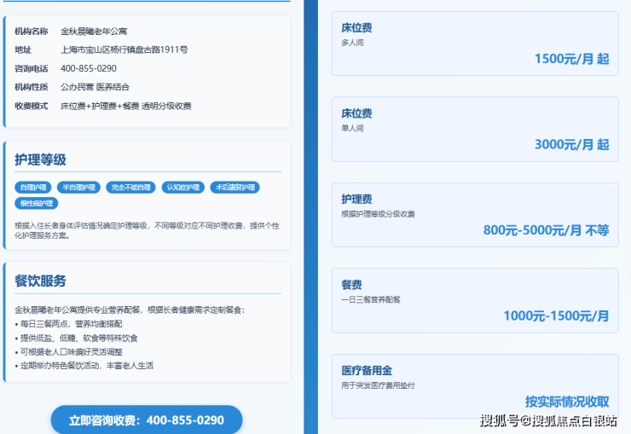This screenshot has height=434, width=631.
Task: Click the 用于突发医疗费用垫付 subtitle
Action: click(x=378, y=385)
